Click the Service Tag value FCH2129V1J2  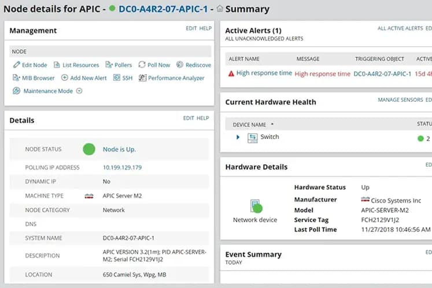pyautogui.click(x=380, y=220)
